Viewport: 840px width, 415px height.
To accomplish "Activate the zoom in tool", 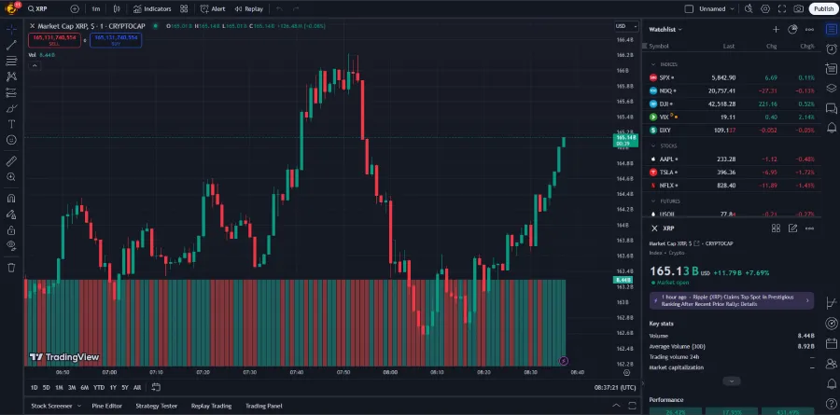I will coord(11,176).
